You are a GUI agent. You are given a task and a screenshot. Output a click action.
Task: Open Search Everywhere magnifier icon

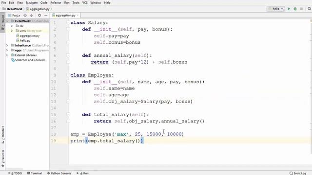pos(309,9)
